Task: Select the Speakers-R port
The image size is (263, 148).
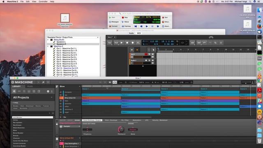Action: (61, 44)
